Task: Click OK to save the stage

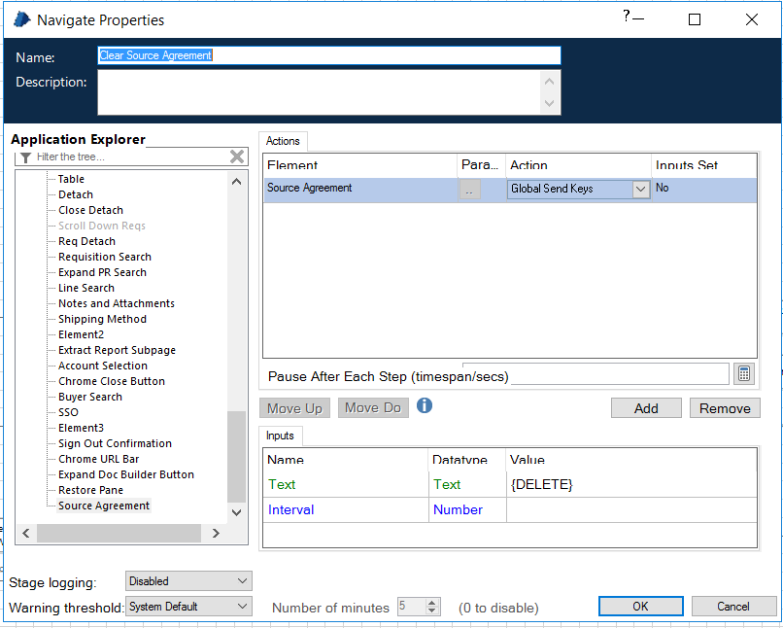Action: pos(640,605)
